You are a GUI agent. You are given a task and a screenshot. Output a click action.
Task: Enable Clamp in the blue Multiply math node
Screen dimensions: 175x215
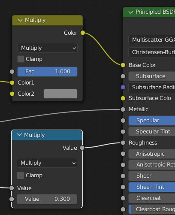21,176
